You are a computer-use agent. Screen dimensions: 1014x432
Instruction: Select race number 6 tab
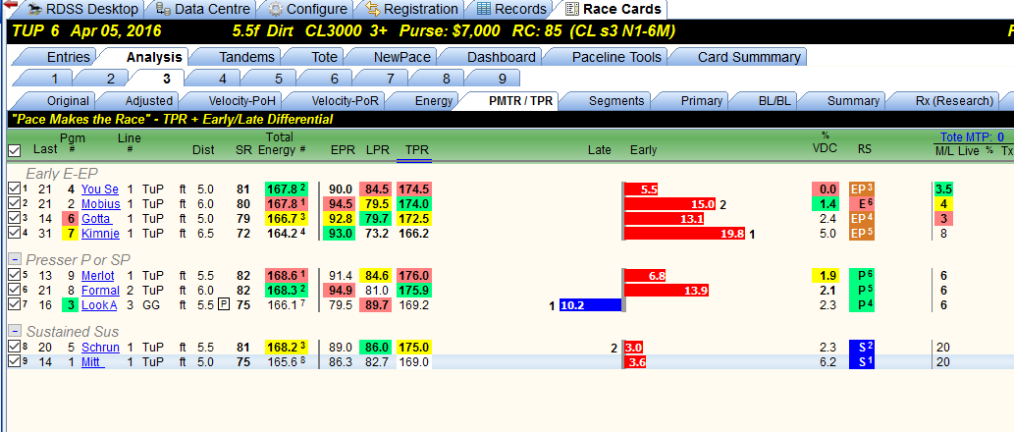click(x=326, y=79)
